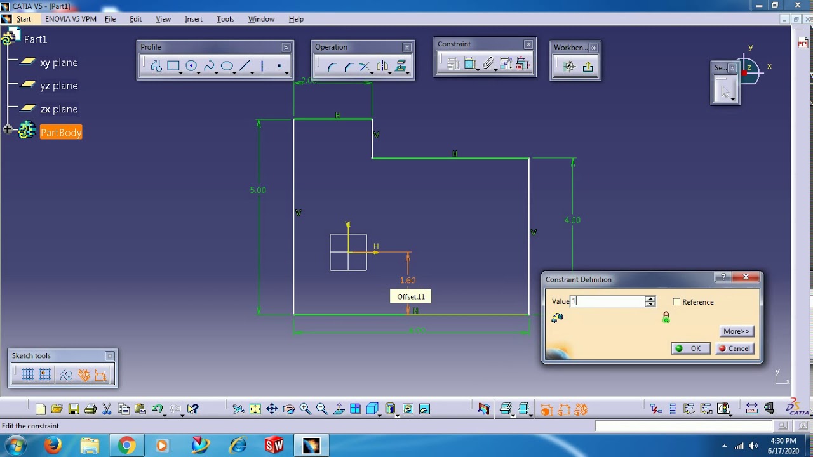Select the Fix Together clip tool
Image resolution: width=813 pixels, height=457 pixels.
click(x=488, y=63)
